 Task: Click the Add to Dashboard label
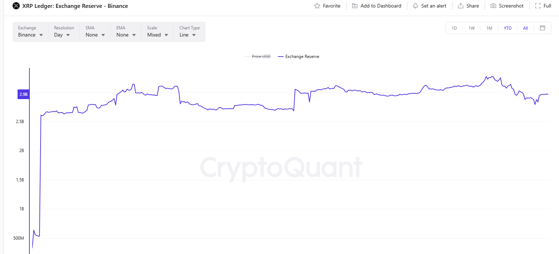[x=381, y=6]
